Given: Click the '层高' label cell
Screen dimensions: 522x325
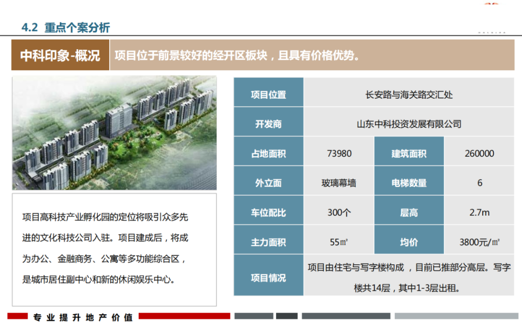Looking at the screenshot, I should pyautogui.click(x=409, y=210).
